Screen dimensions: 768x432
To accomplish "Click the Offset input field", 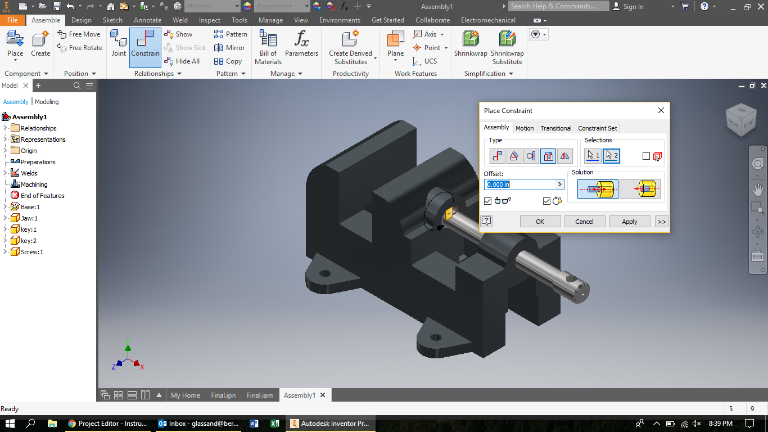I will tap(520, 184).
